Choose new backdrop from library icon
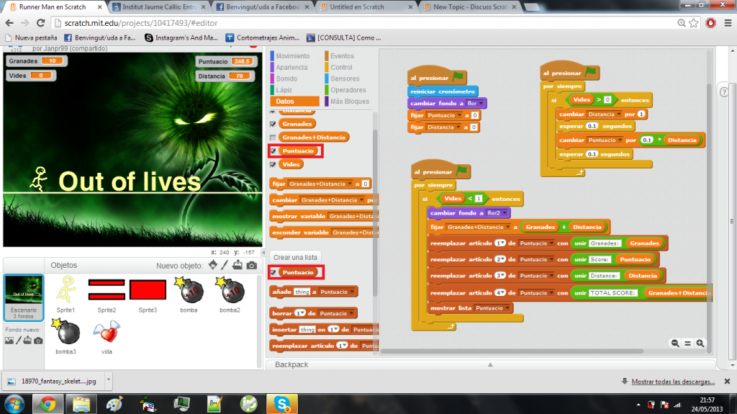737x414 pixels. (x=9, y=341)
